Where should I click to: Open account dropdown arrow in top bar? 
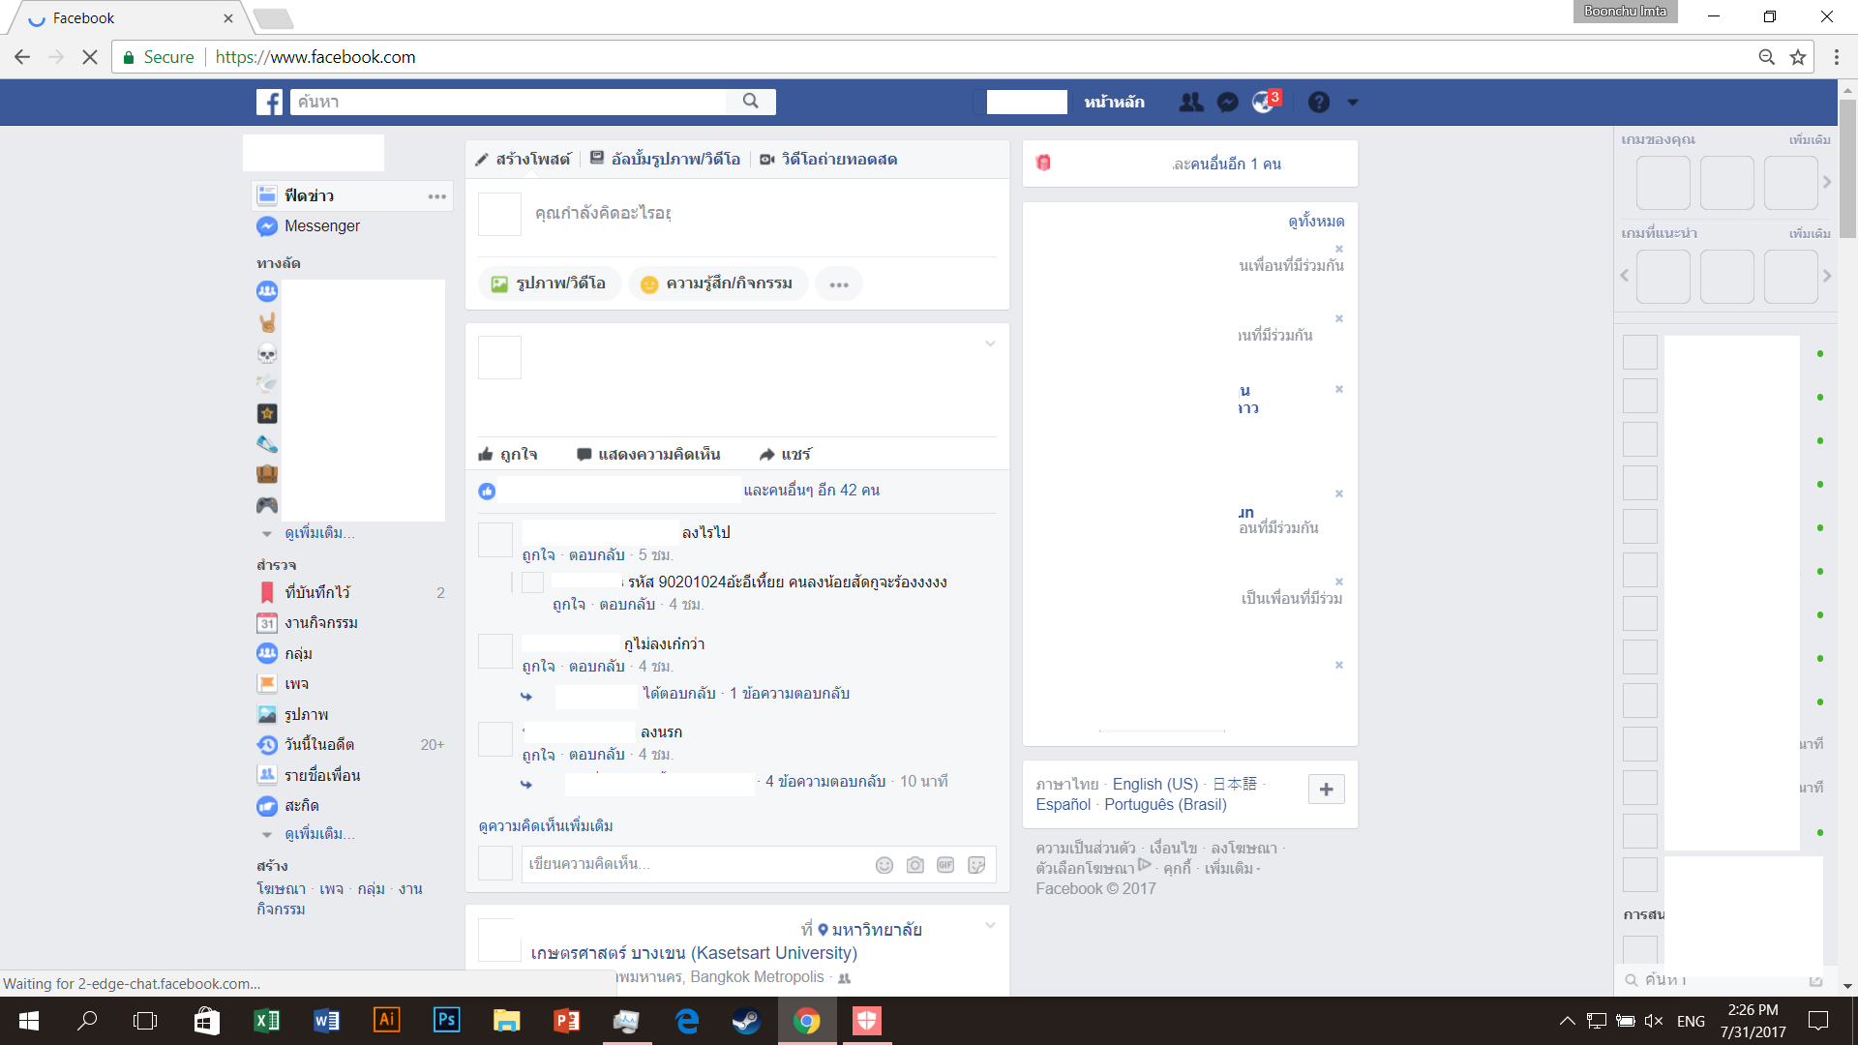[1353, 103]
